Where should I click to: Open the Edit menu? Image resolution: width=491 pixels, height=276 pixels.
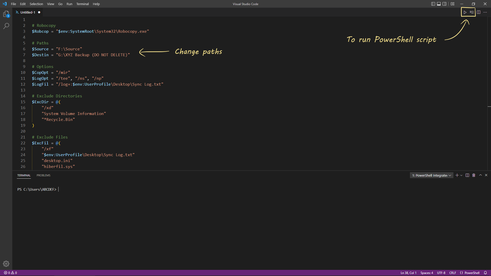pos(23,4)
